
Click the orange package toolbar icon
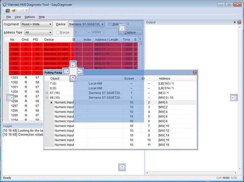tap(14, 11)
